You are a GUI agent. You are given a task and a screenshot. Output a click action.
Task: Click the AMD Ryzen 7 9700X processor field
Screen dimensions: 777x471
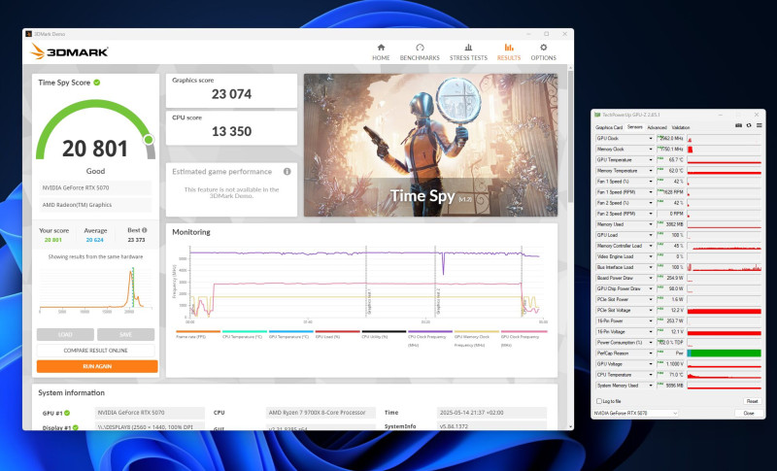[321, 413]
